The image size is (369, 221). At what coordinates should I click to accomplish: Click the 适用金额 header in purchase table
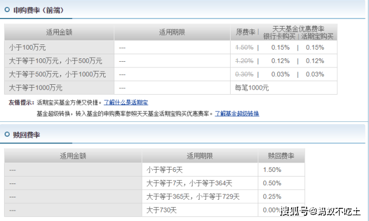[x=59, y=32]
